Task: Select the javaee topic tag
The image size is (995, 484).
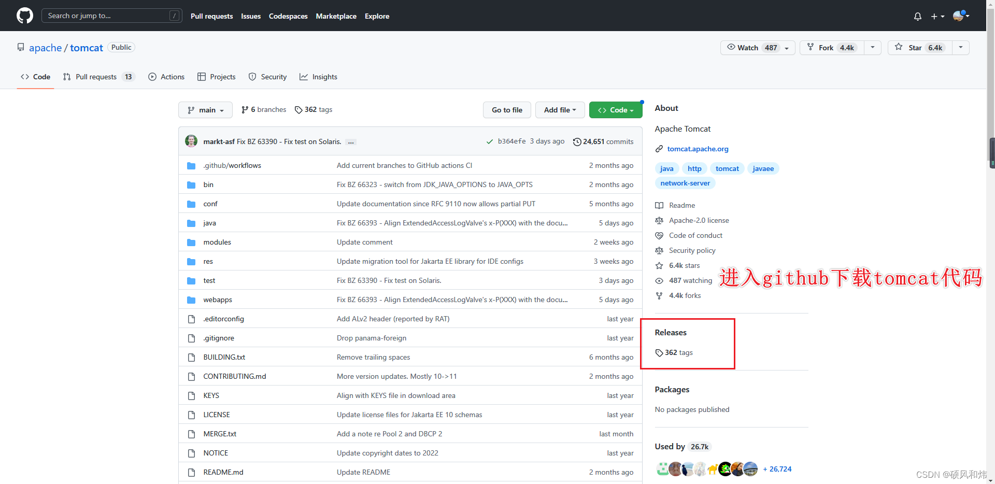Action: pos(763,168)
